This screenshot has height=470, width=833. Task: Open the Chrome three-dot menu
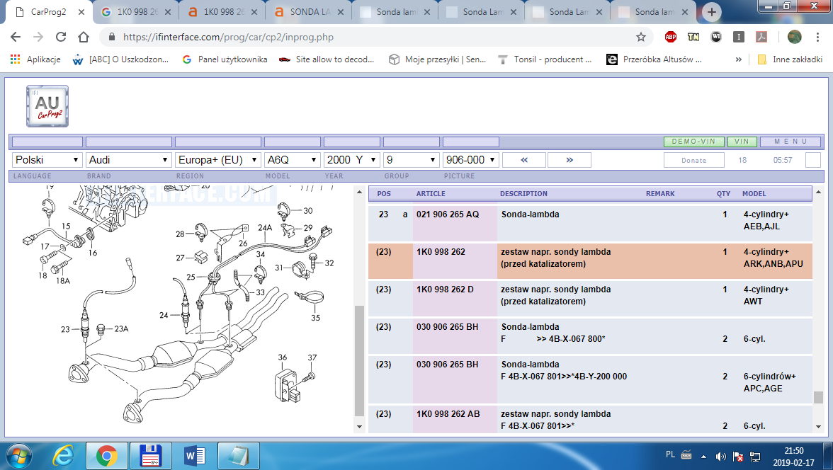[817, 37]
